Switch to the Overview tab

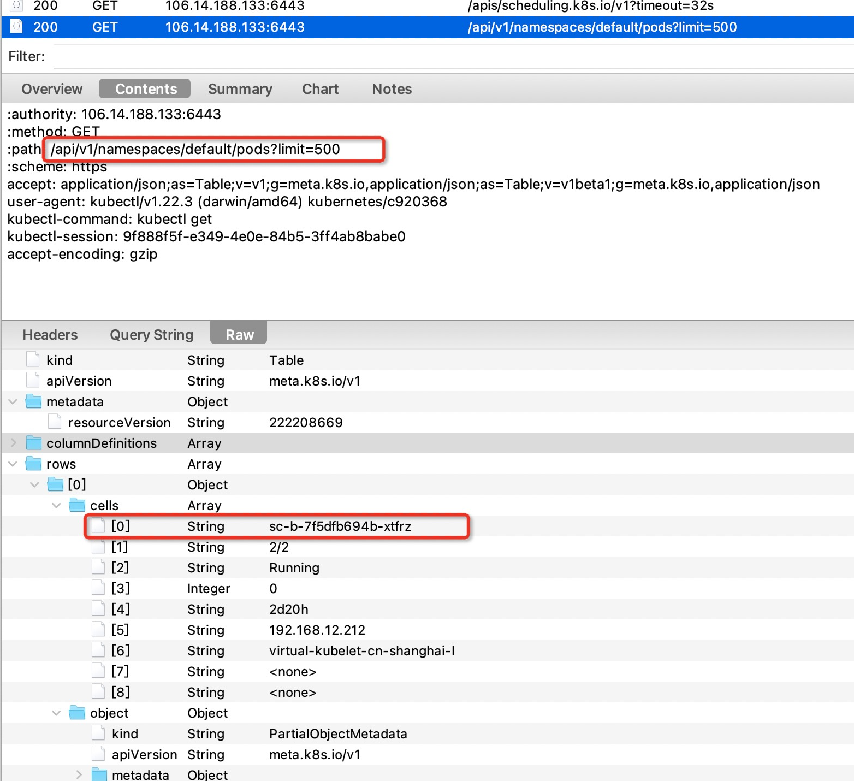coord(52,89)
